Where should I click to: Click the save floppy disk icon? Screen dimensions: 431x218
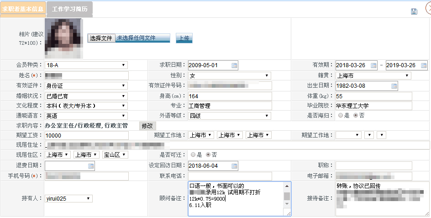click(414, 11)
